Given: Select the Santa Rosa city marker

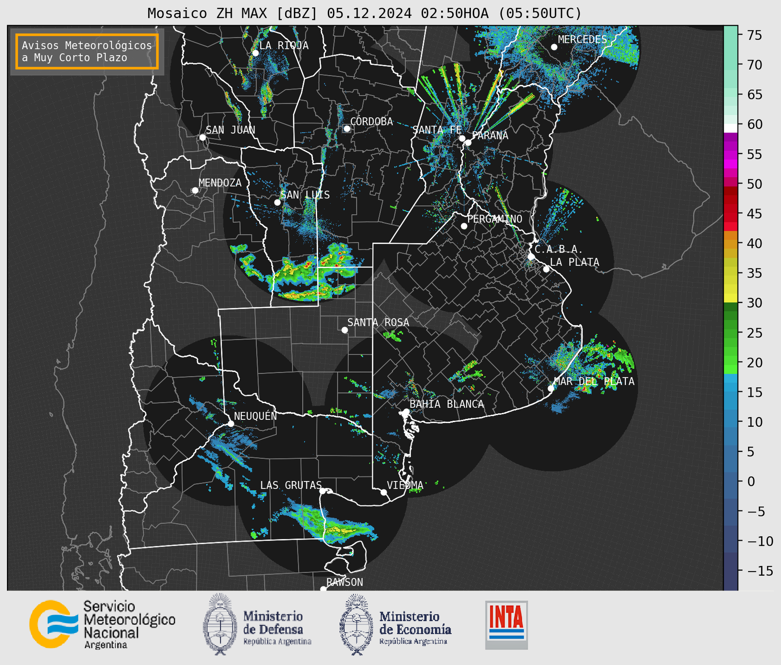Looking at the screenshot, I should pos(344,330).
